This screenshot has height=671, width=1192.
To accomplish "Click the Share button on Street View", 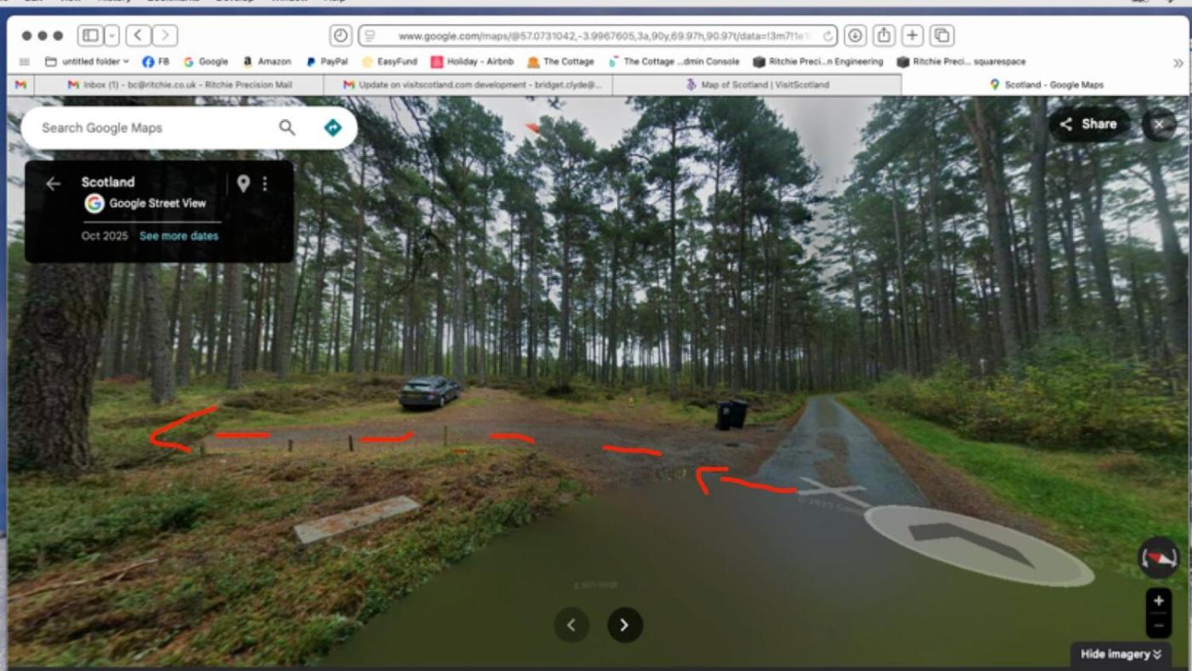I will tap(1088, 124).
